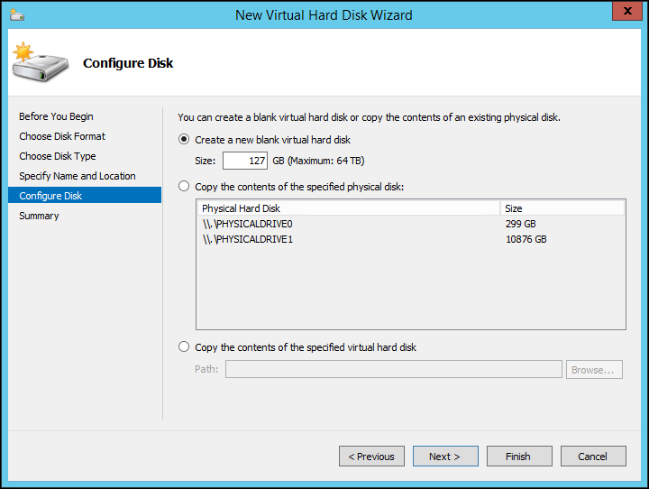Click the Previous button
Viewport: 649px width, 489px height.
[371, 457]
